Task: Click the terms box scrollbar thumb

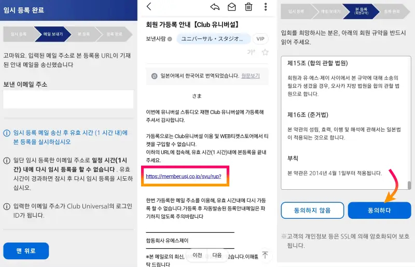Action: pos(409,185)
